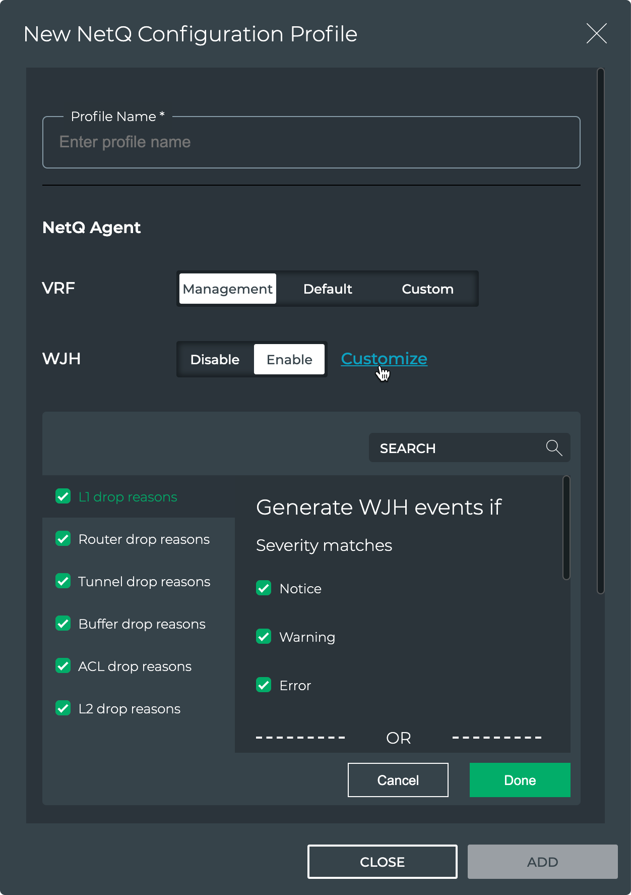Screen dimensions: 631x895
Task: Uncheck the Router drop reasons checkbox
Action: click(63, 539)
